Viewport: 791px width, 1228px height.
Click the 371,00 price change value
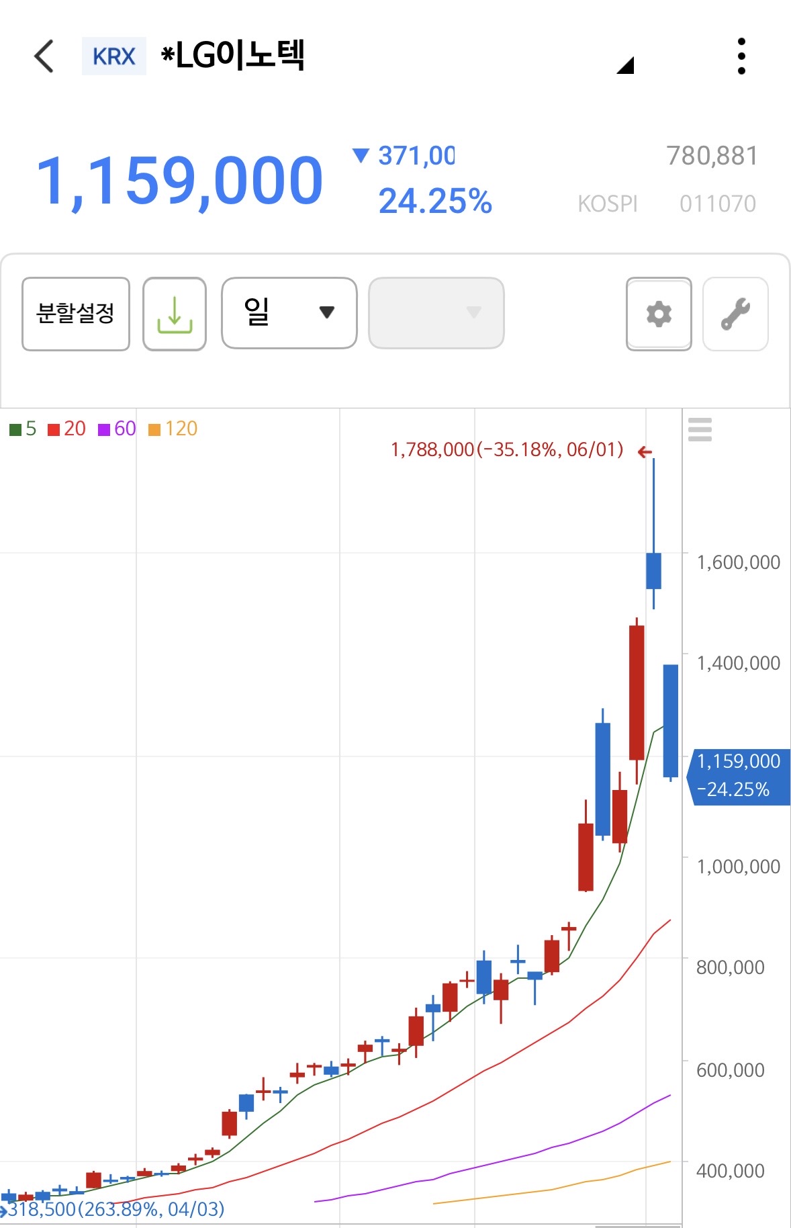(416, 156)
